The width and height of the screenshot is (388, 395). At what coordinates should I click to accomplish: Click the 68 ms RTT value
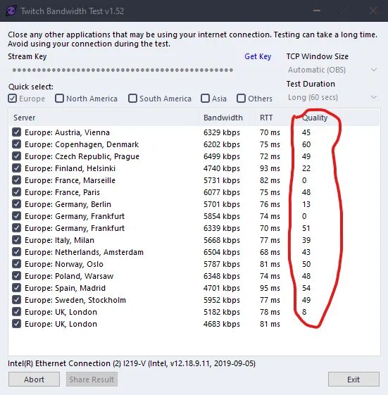pyautogui.click(x=270, y=252)
